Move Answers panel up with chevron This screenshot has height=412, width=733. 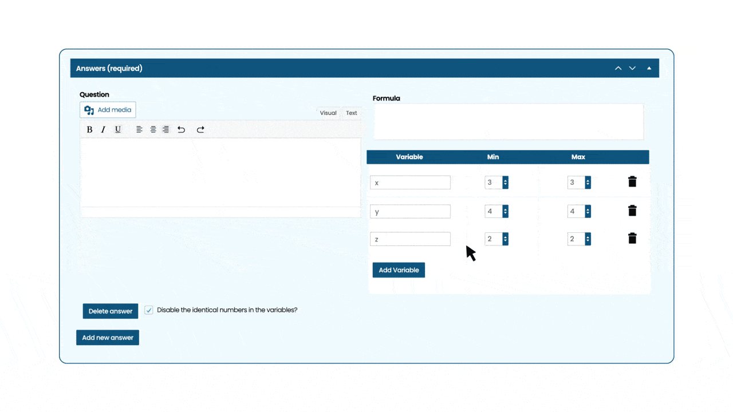618,68
